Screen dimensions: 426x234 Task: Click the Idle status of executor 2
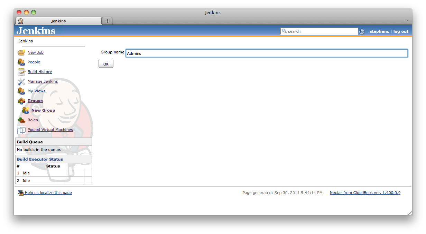tap(26, 181)
